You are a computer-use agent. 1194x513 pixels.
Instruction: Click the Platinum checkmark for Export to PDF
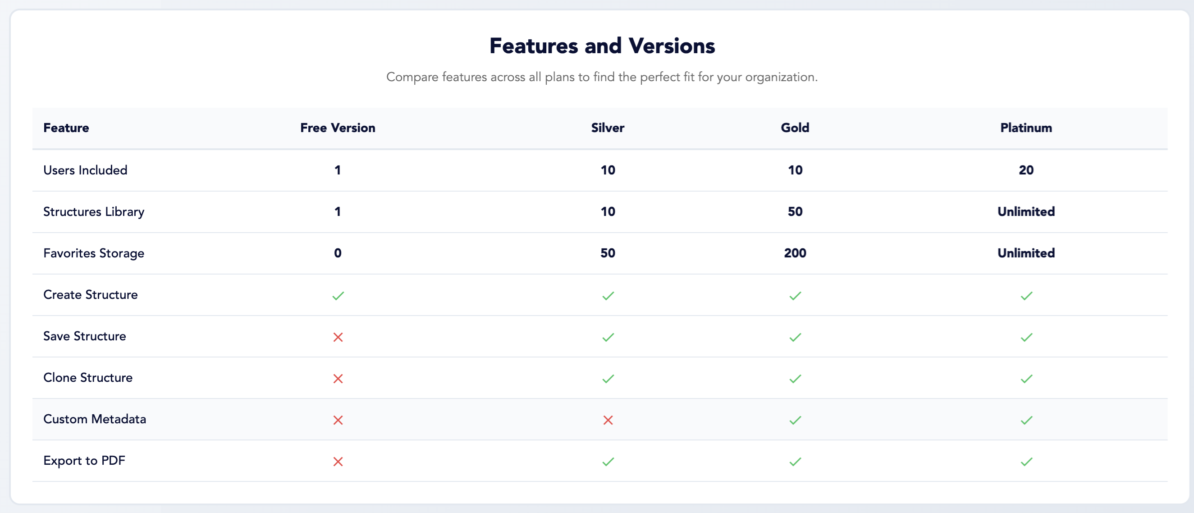point(1026,462)
